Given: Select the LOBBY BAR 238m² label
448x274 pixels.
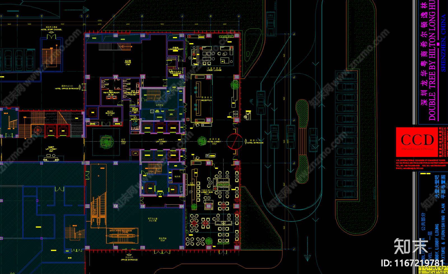Looking at the screenshot, I should coord(207,192).
